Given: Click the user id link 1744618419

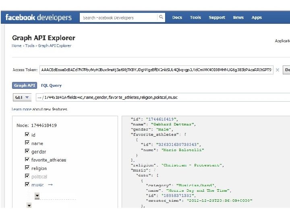Looking at the screenshot, I should pyautogui.click(x=162, y=119).
